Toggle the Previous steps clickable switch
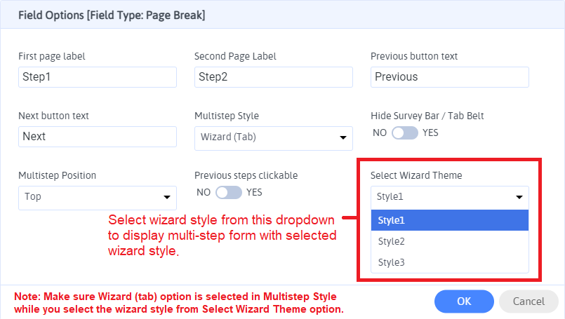This screenshot has width=565, height=319. 229,192
